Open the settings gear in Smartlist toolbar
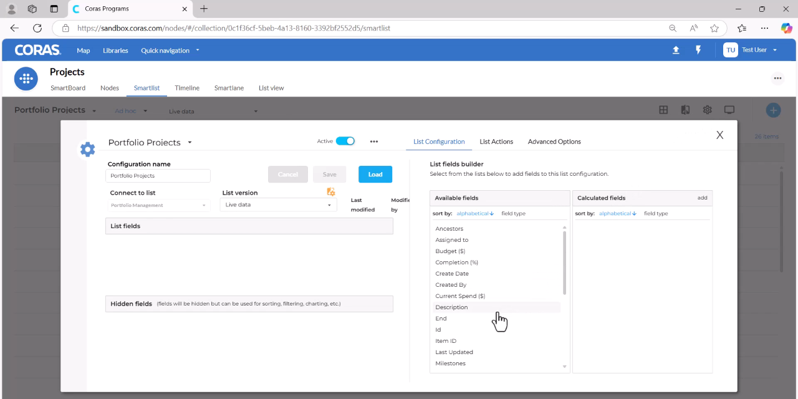The height and width of the screenshot is (399, 798). coord(707,110)
